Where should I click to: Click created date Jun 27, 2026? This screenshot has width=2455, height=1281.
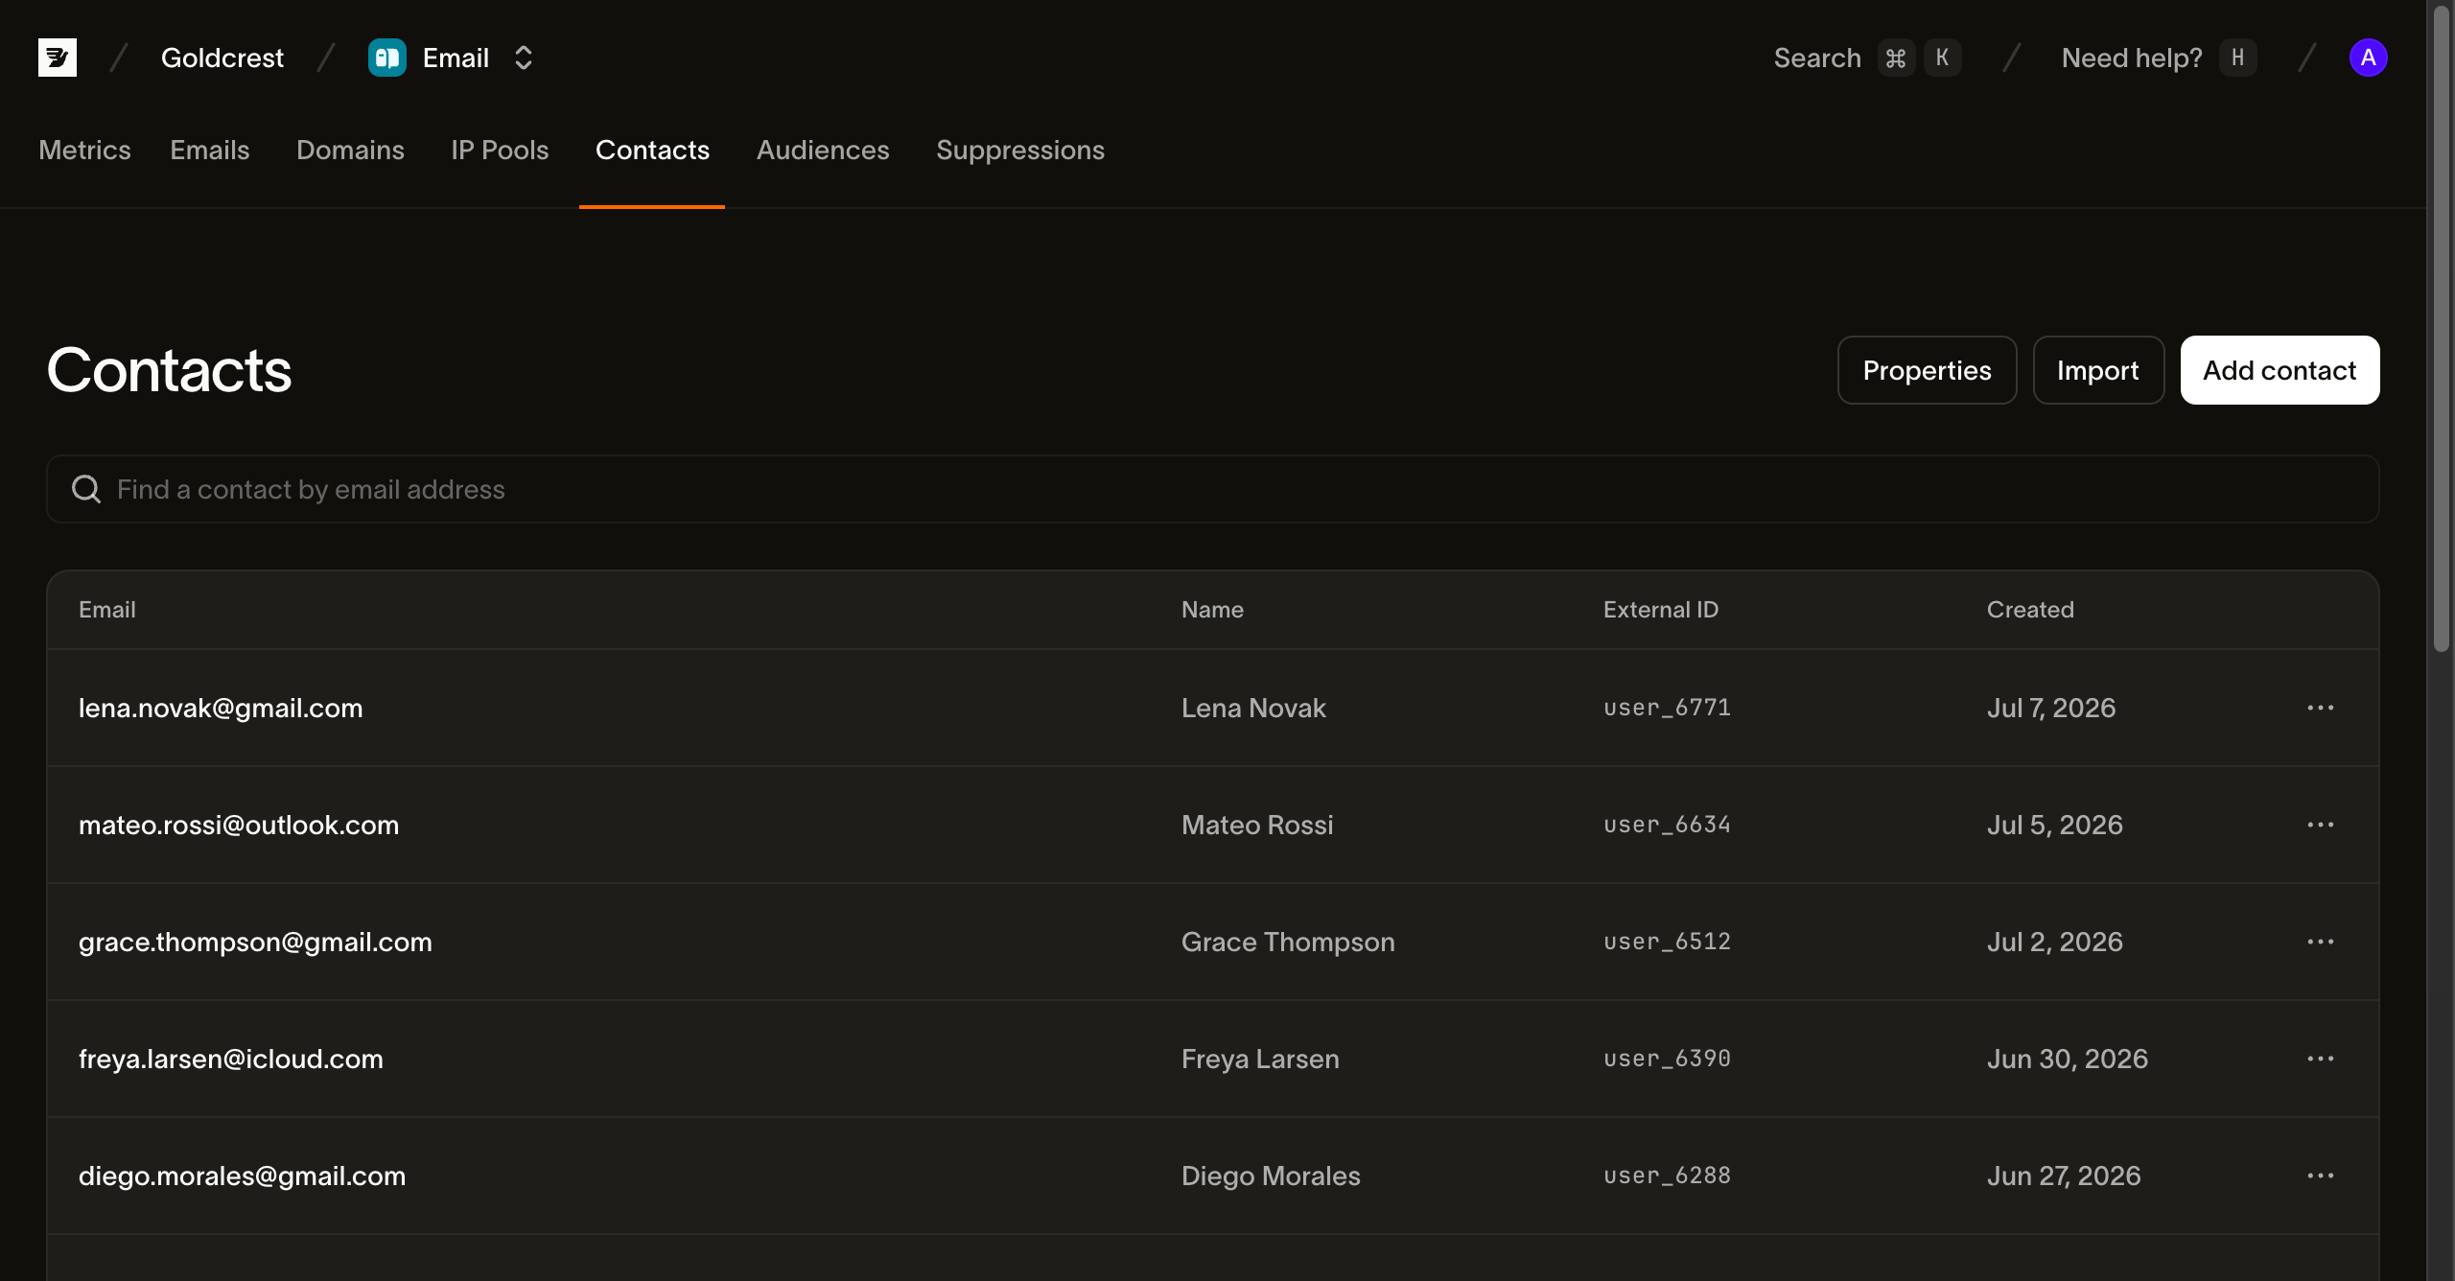point(2064,1176)
